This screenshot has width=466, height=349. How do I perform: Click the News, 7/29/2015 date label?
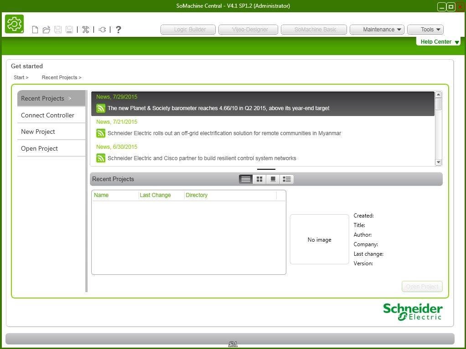click(x=117, y=97)
